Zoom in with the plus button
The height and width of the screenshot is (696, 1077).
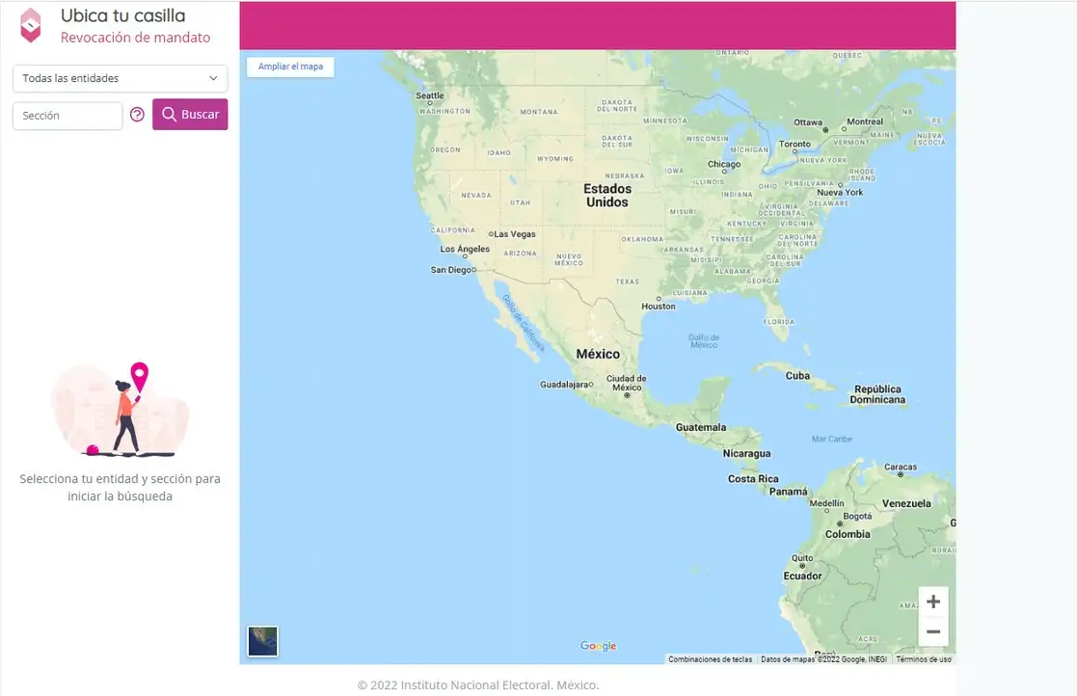pyautogui.click(x=932, y=602)
